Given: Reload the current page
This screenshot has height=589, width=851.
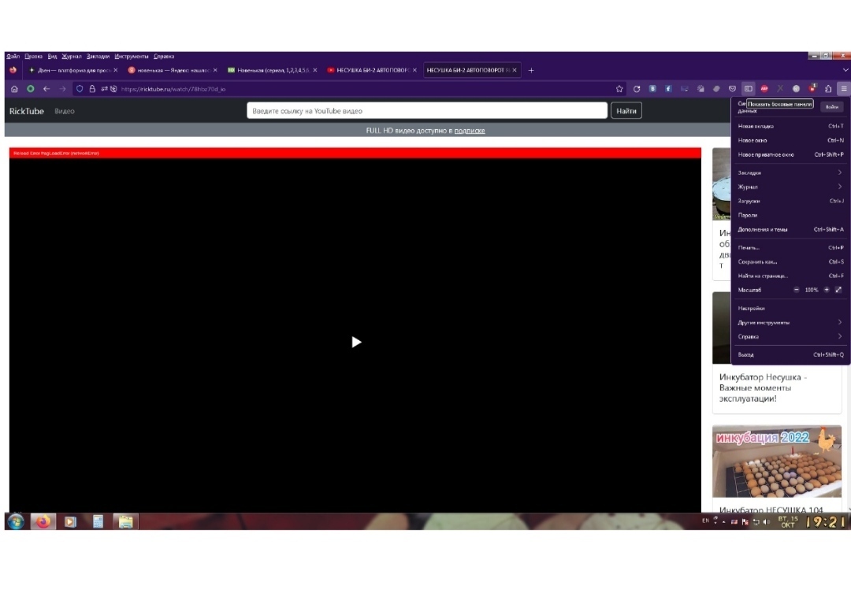Looking at the screenshot, I should point(637,89).
